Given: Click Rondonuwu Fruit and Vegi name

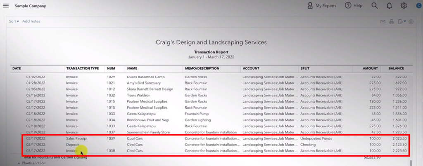Looking at the screenshot, I should point(148,120).
